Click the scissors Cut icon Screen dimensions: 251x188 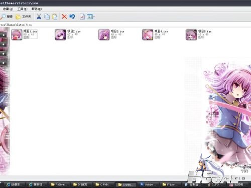[39, 17]
